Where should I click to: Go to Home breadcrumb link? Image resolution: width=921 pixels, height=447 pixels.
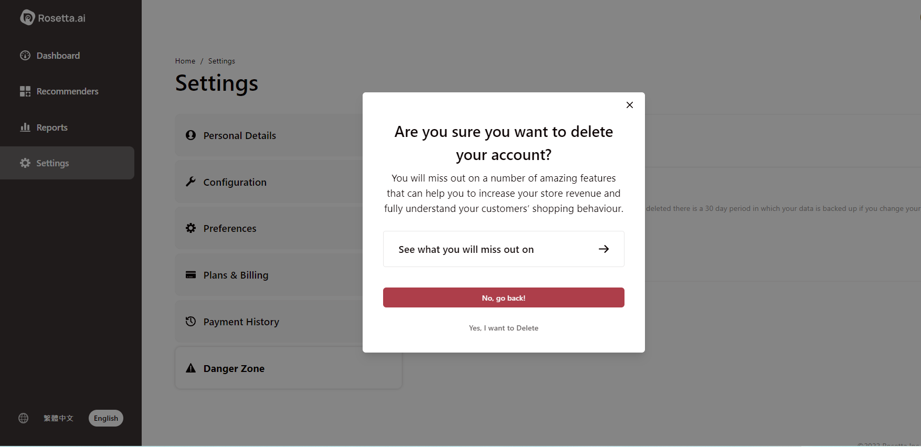coord(185,61)
